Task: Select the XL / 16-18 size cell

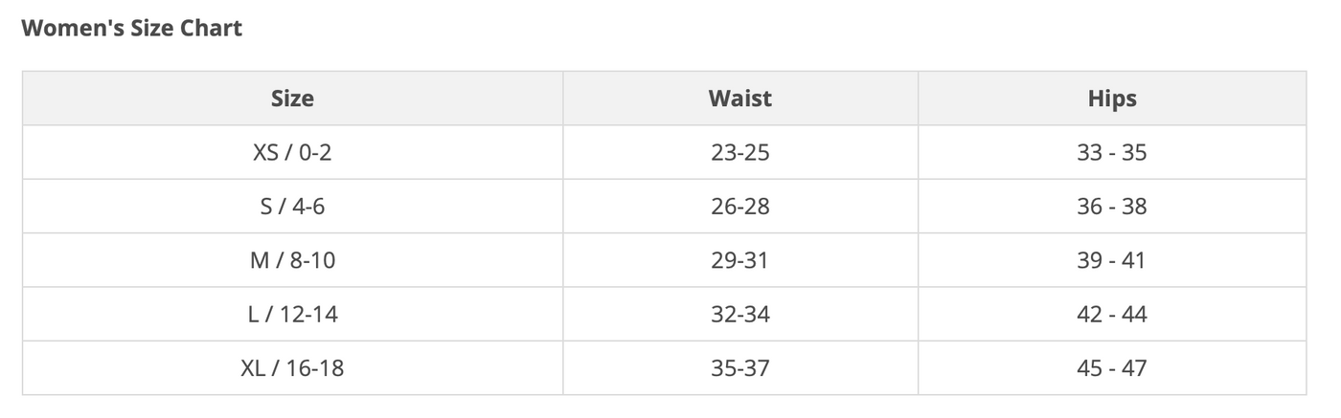Action: pos(292,368)
